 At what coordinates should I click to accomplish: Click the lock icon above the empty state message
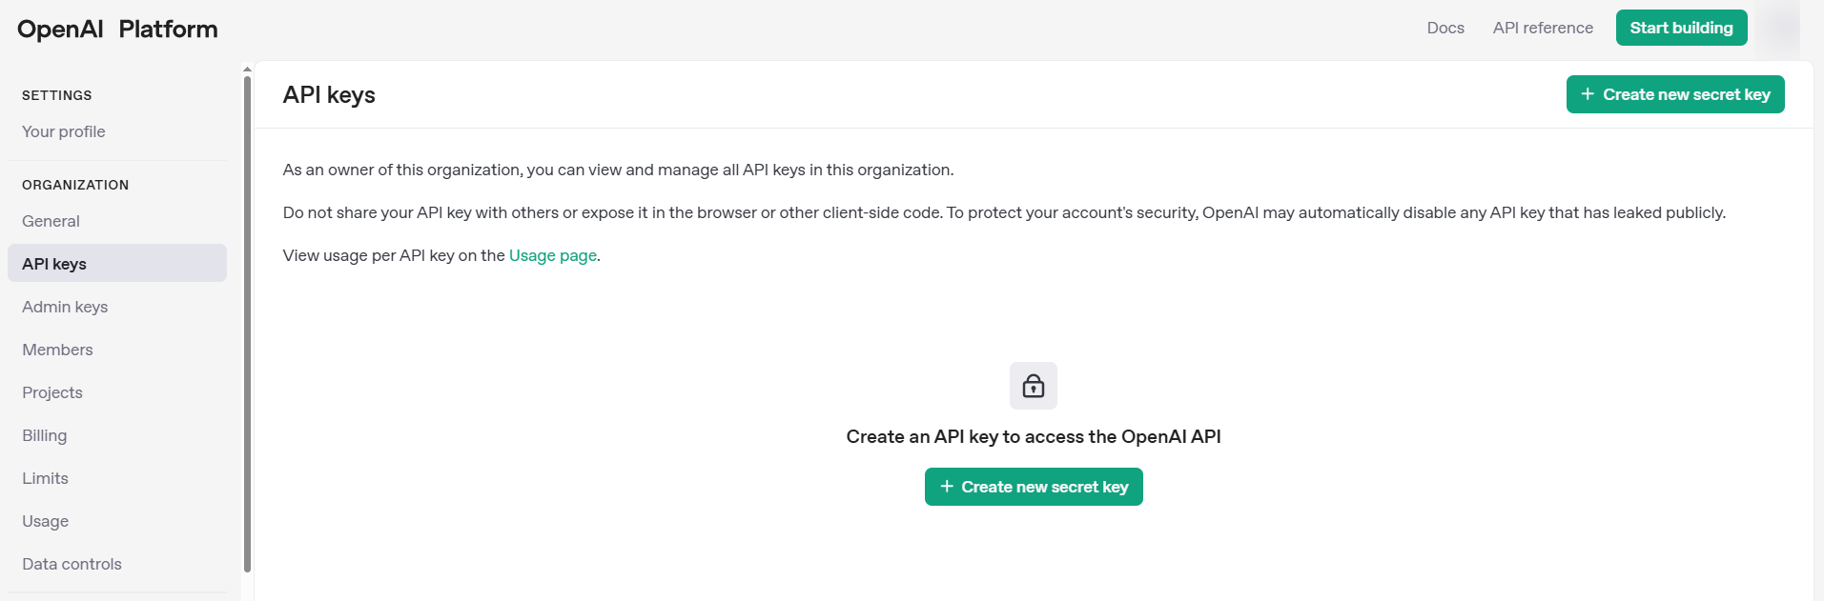tap(1034, 386)
